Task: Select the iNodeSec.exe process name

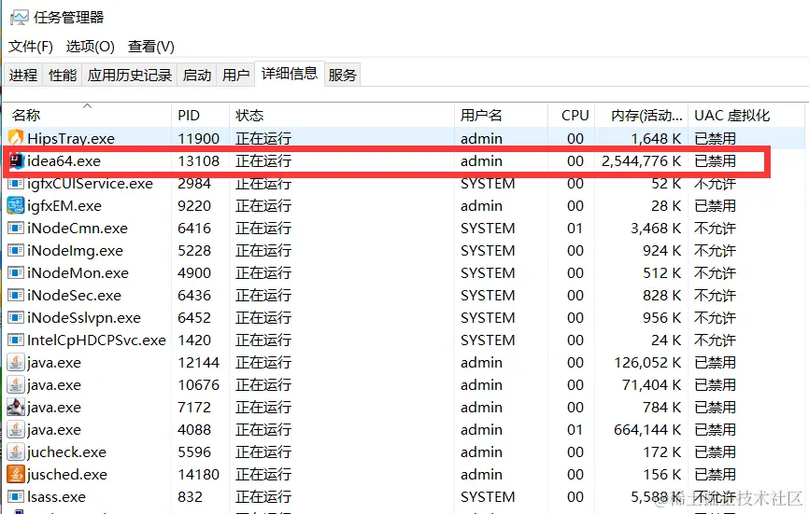Action: tap(75, 296)
